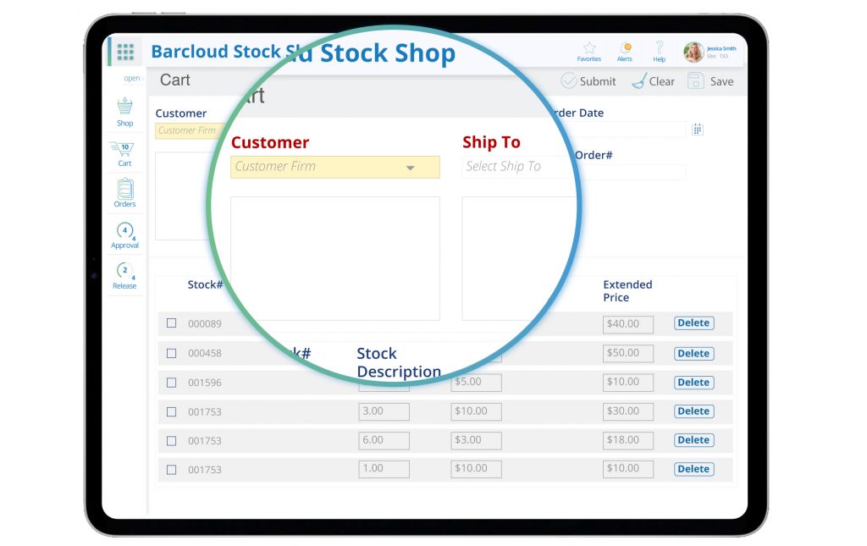Expand the magnified Customer Firm dropdown arrow
This screenshot has width=867, height=546.
[x=411, y=168]
